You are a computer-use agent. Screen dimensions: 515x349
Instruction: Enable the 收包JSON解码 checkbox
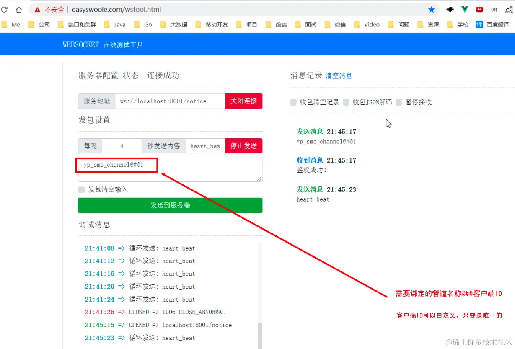346,102
